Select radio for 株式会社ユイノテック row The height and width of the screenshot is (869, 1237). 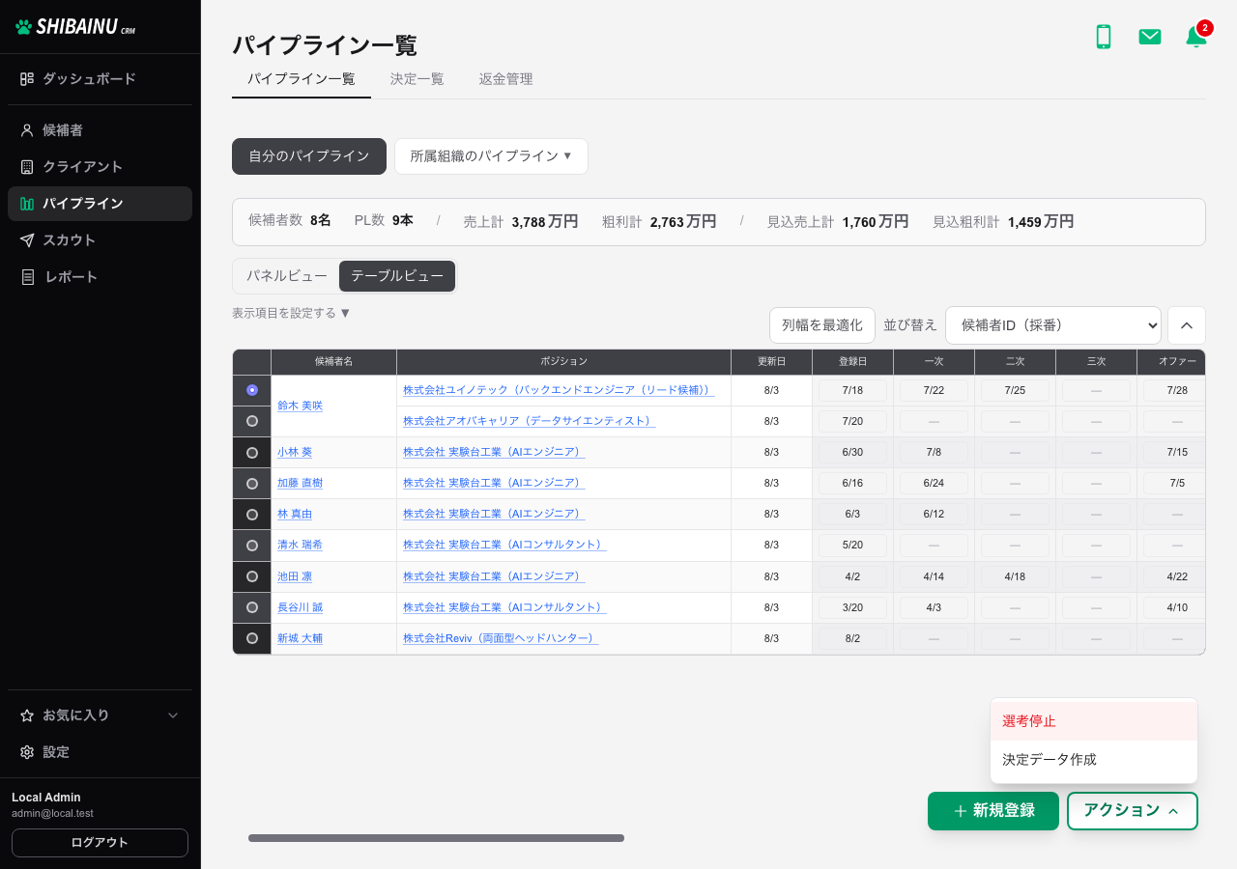(252, 390)
